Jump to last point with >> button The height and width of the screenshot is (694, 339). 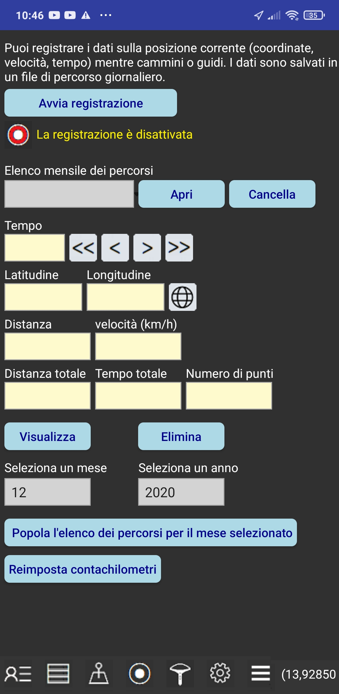179,248
